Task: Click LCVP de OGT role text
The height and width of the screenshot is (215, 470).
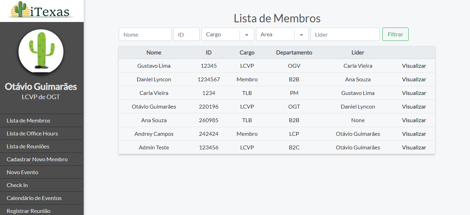Action: (x=41, y=97)
